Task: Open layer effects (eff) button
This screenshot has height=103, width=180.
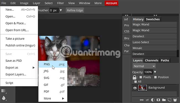Action: click(147, 100)
